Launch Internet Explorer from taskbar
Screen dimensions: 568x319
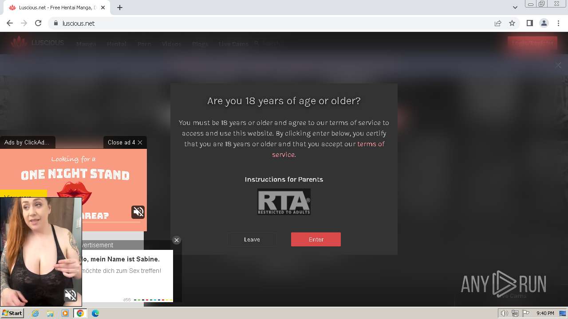click(35, 313)
